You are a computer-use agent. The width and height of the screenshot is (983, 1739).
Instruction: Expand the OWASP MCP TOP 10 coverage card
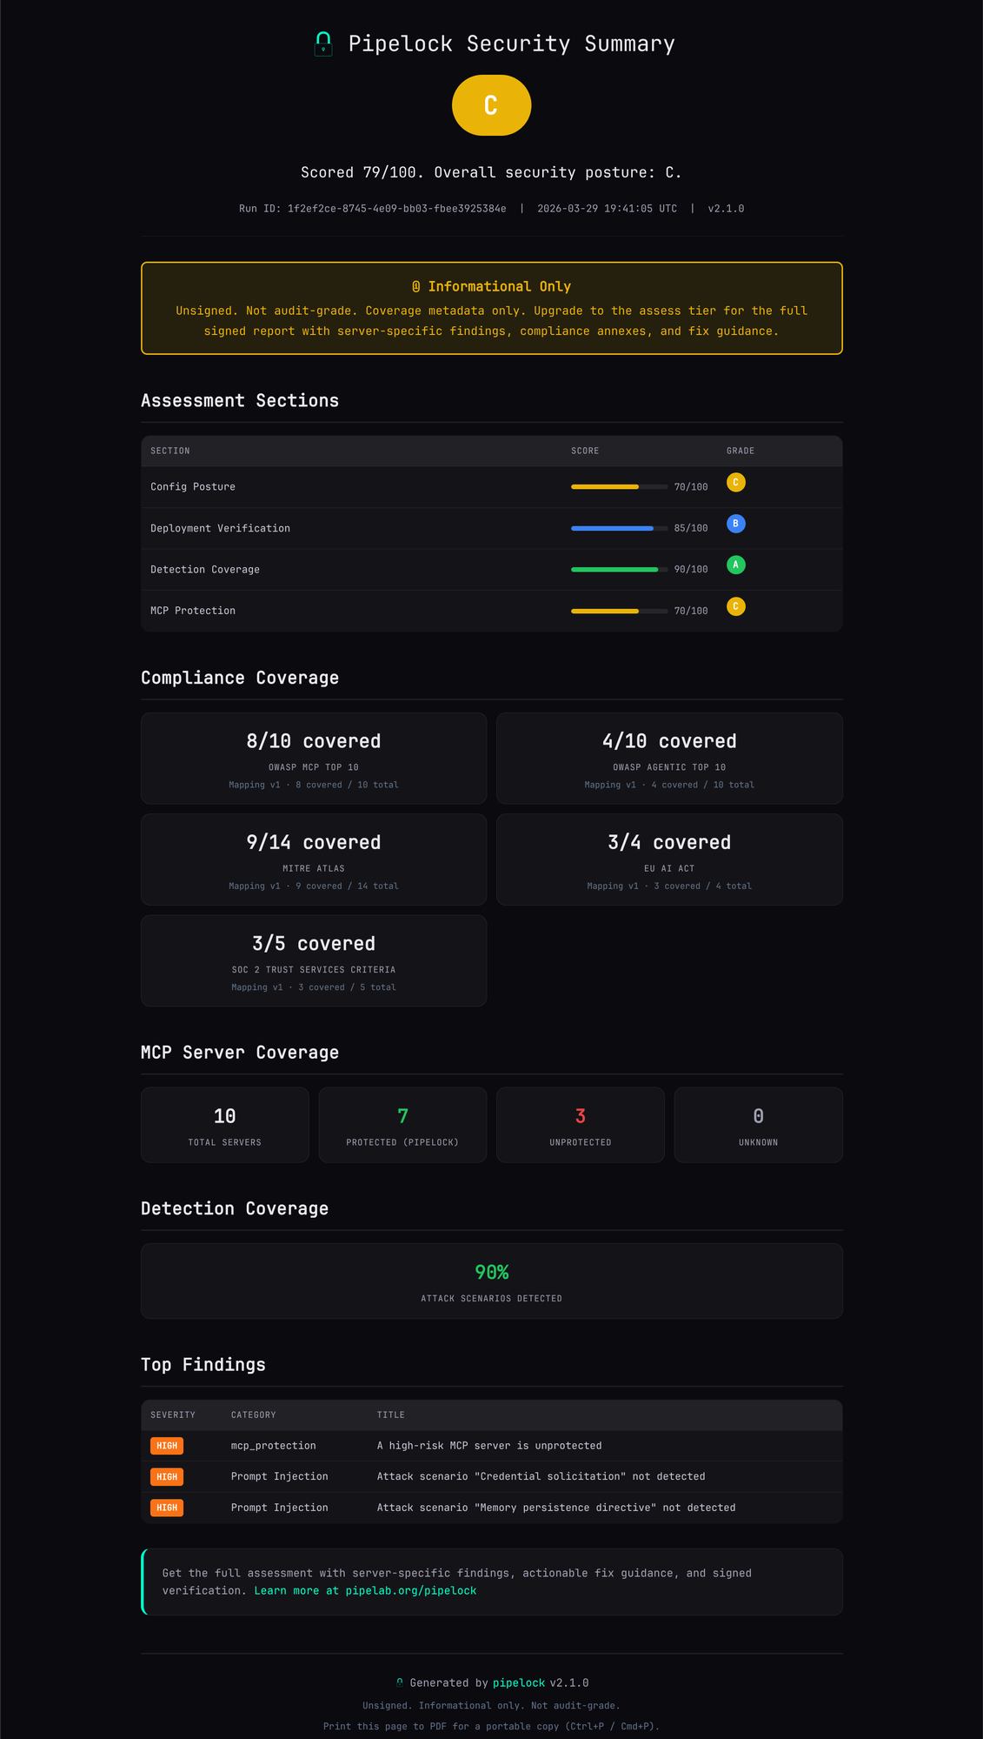point(314,758)
